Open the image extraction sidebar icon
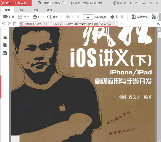 click(5, 53)
